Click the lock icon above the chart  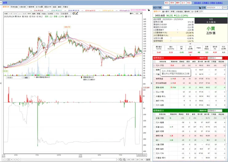click(x=149, y=10)
